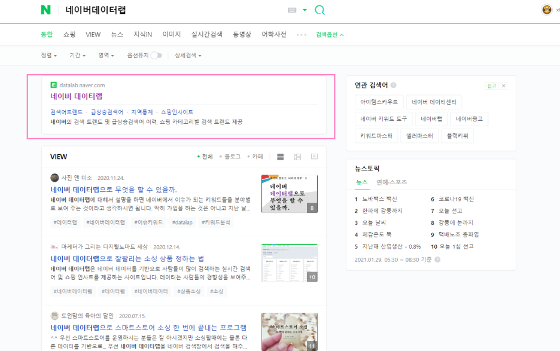Screen dimensions: 560x351
Task: Open the 지역통계 sublink
Action: coord(142,112)
